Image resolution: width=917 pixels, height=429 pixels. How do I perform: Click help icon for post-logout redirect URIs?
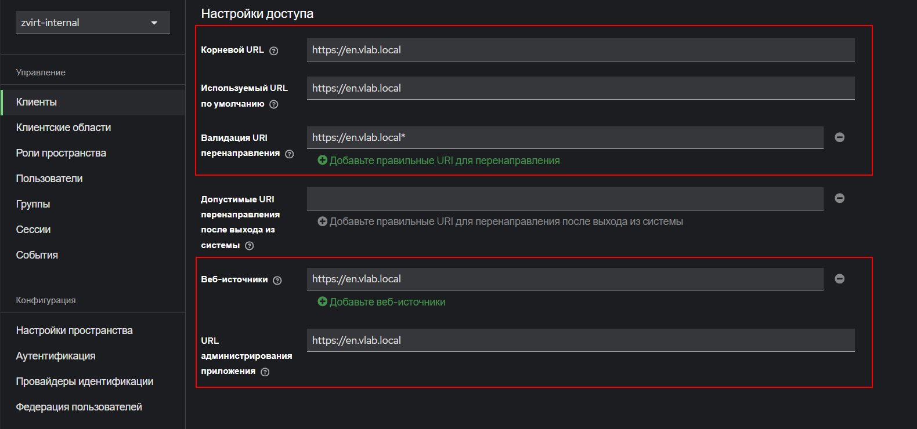(250, 246)
